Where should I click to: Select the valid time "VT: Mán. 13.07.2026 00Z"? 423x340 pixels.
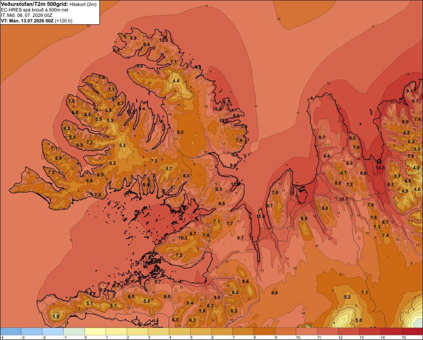(27, 21)
